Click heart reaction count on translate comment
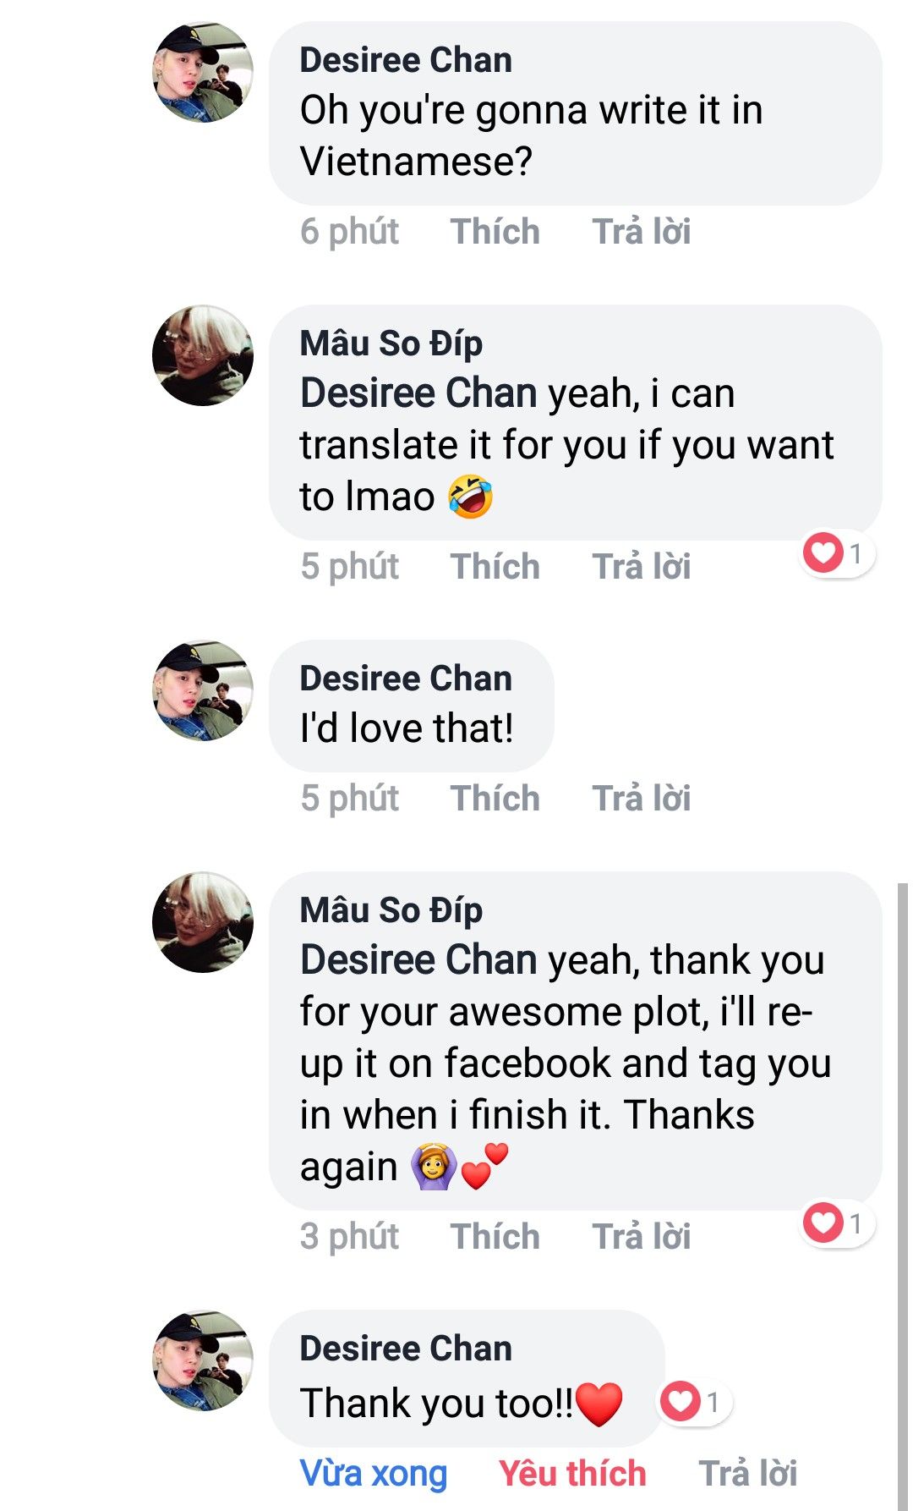Image resolution: width=913 pixels, height=1511 pixels. 837,553
